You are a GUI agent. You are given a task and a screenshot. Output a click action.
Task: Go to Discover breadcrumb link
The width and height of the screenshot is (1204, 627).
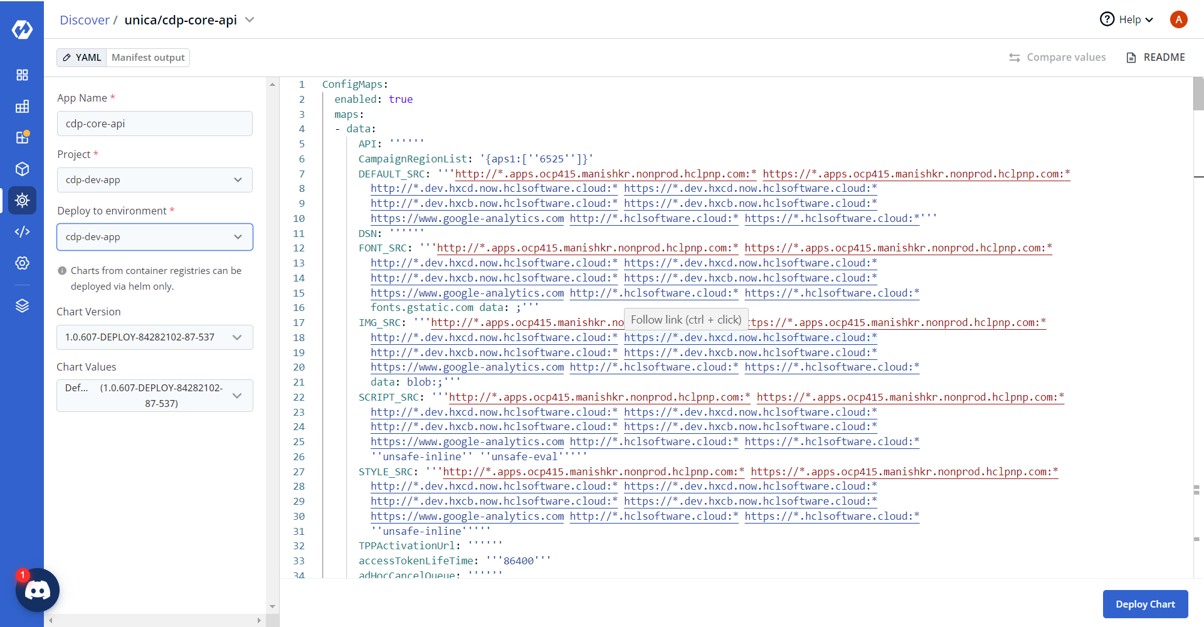click(x=85, y=20)
